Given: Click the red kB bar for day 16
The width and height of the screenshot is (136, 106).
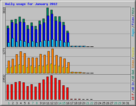Looking at the screenshot, I should 67,94.
